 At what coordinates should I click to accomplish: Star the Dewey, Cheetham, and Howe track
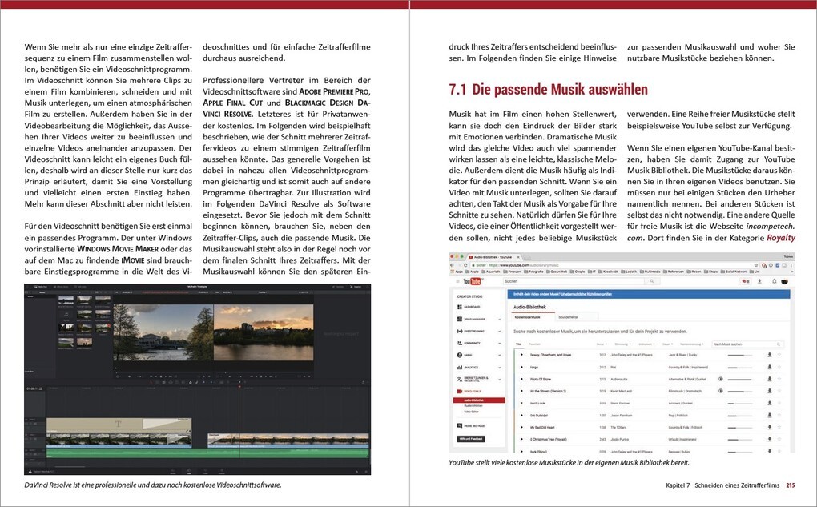pyautogui.click(x=779, y=354)
